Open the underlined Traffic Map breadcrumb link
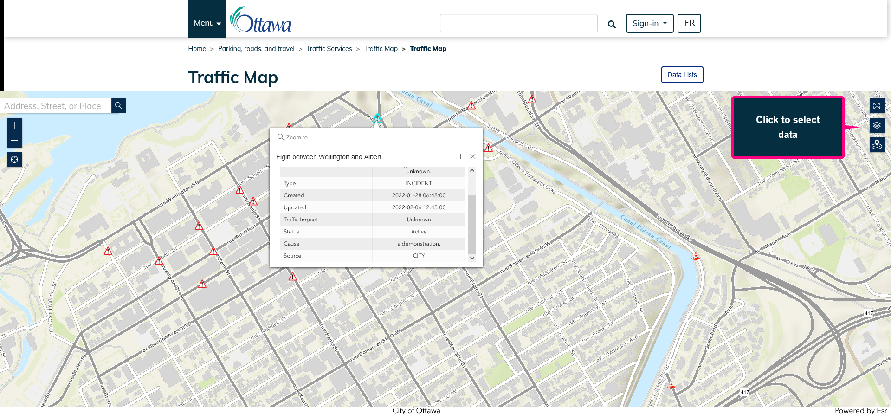This screenshot has width=891, height=414. (x=381, y=49)
